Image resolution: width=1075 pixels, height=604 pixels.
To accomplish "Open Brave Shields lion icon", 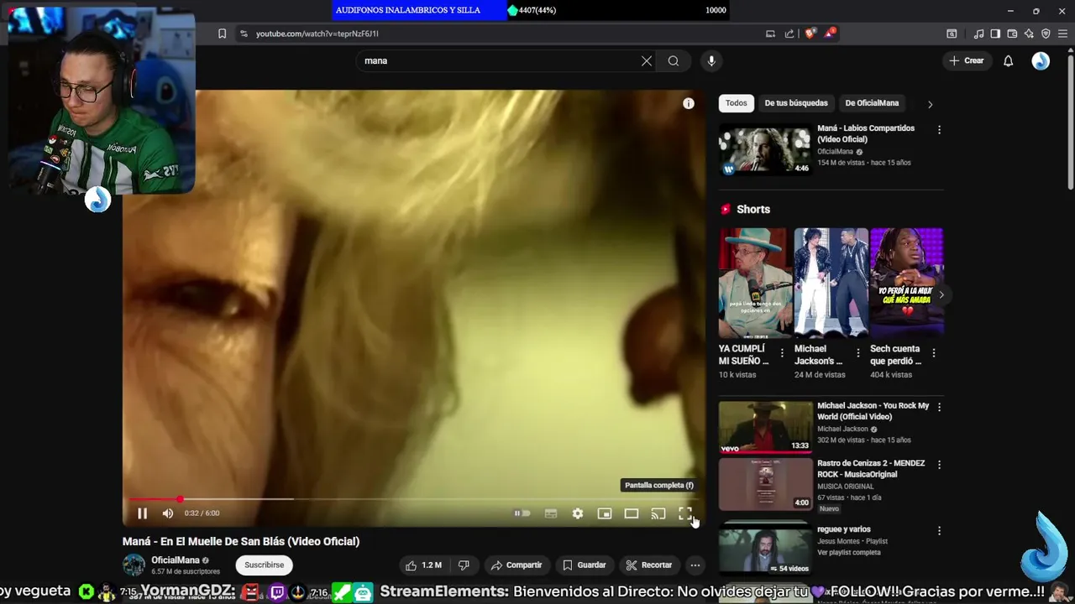I will (810, 34).
